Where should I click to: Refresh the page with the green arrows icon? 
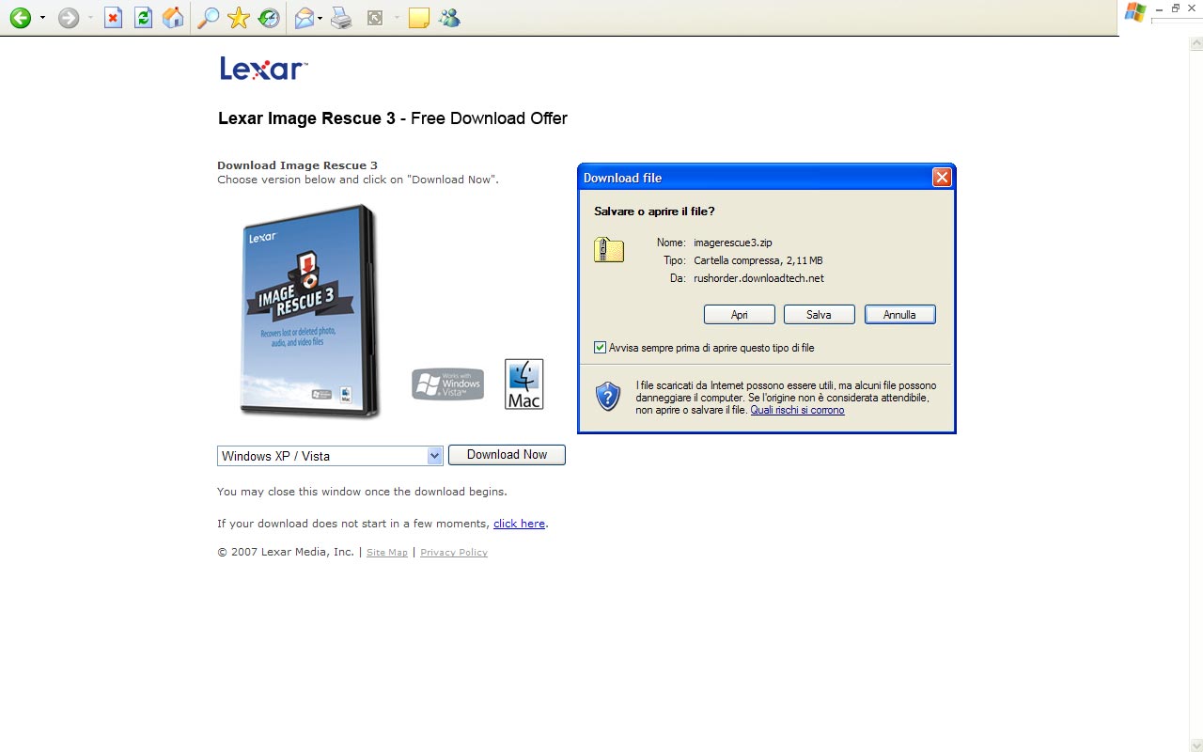[143, 18]
